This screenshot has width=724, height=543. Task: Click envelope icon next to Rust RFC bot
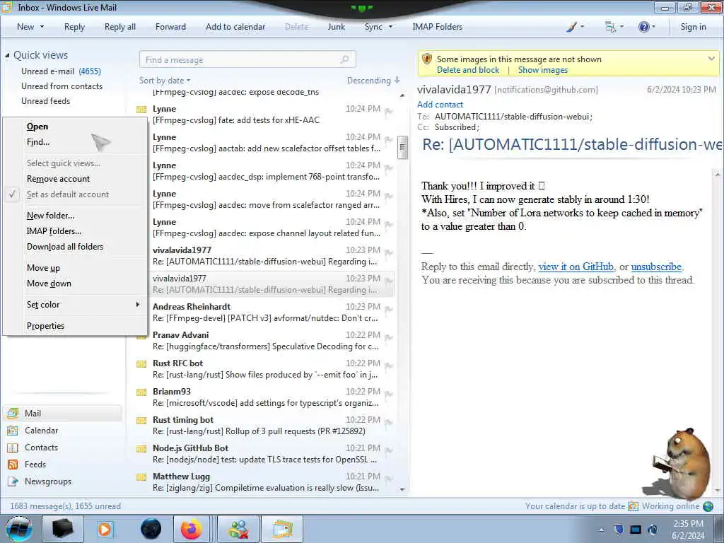point(141,364)
